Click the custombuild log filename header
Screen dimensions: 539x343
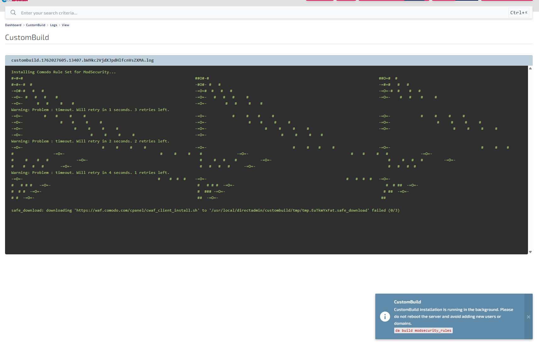(82, 60)
